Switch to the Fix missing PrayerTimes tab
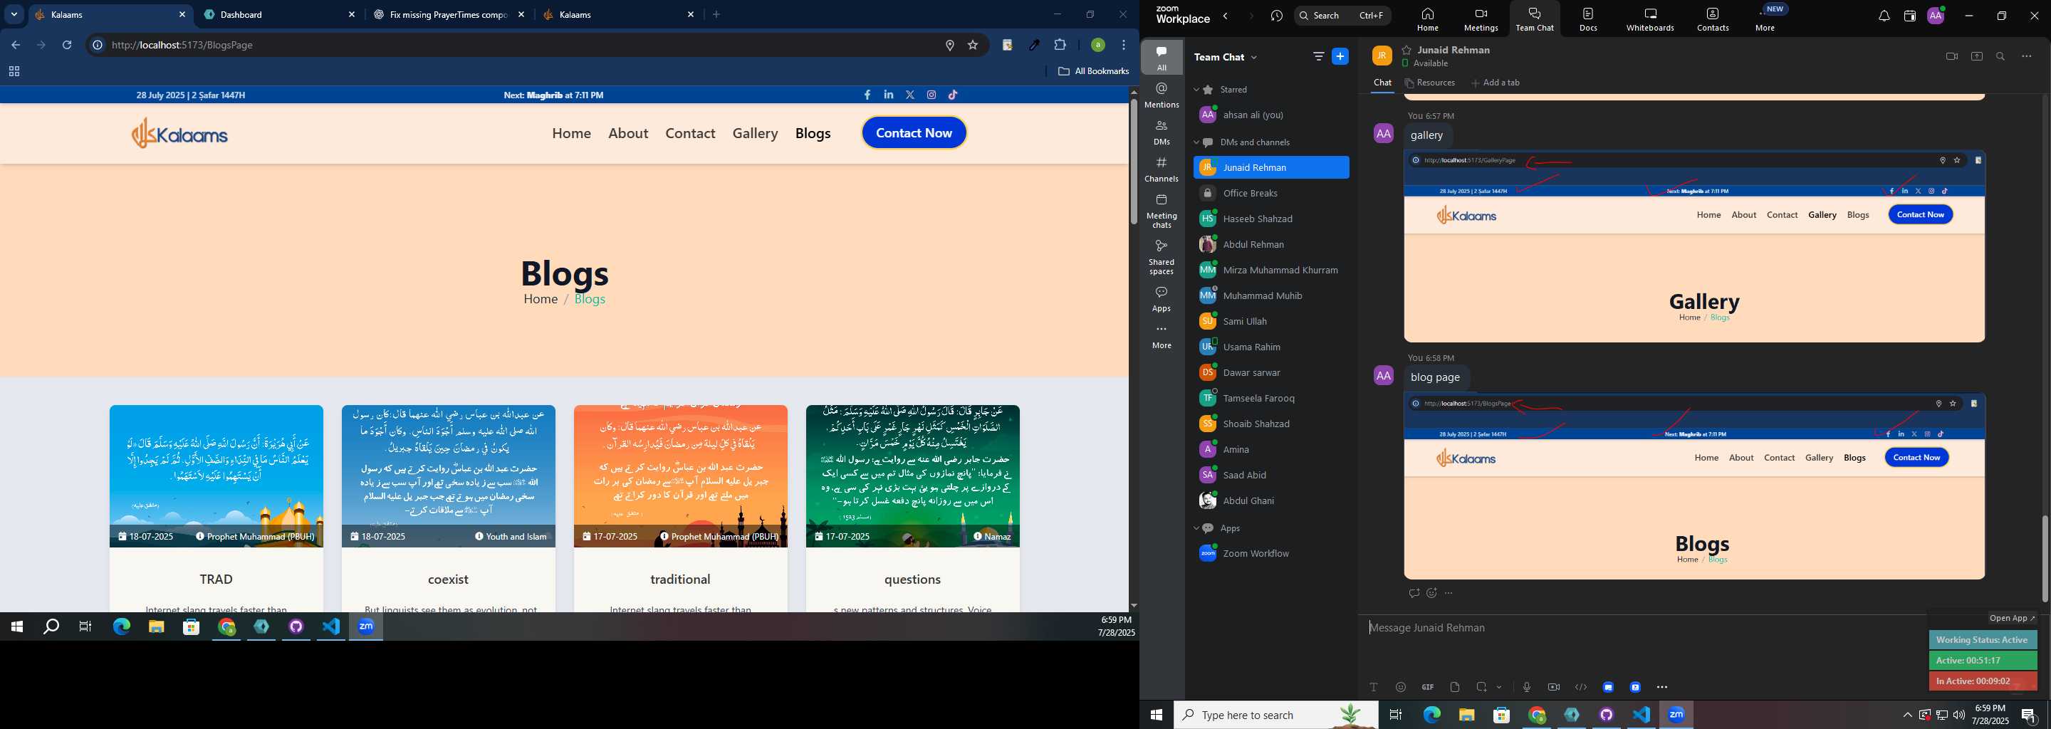The image size is (2051, 729). click(449, 14)
